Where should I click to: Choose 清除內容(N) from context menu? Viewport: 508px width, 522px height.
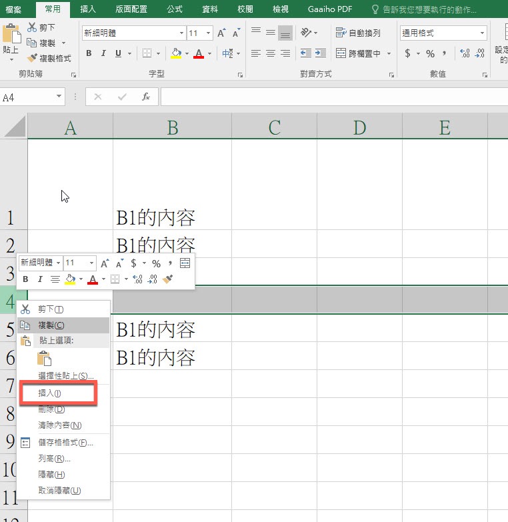click(x=63, y=425)
